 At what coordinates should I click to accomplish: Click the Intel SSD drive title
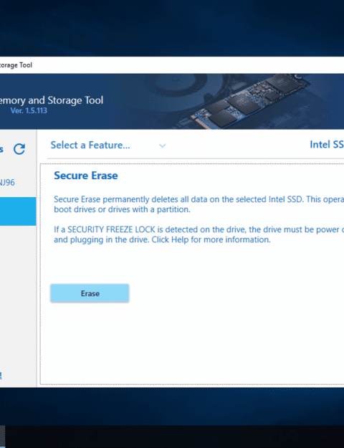[327, 145]
